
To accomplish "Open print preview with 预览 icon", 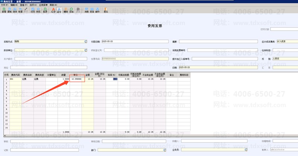I will (38, 10).
